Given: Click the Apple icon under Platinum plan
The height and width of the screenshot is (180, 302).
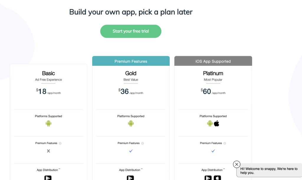Looking at the screenshot, I should [217, 123].
